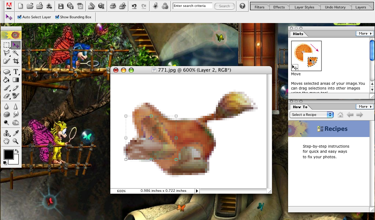Click the black foreground color swatch

8,155
